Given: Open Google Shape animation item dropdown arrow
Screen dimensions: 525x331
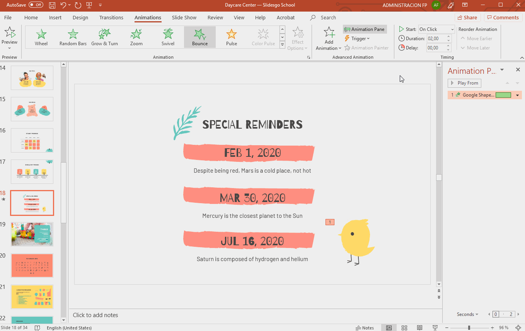Looking at the screenshot, I should point(517,95).
